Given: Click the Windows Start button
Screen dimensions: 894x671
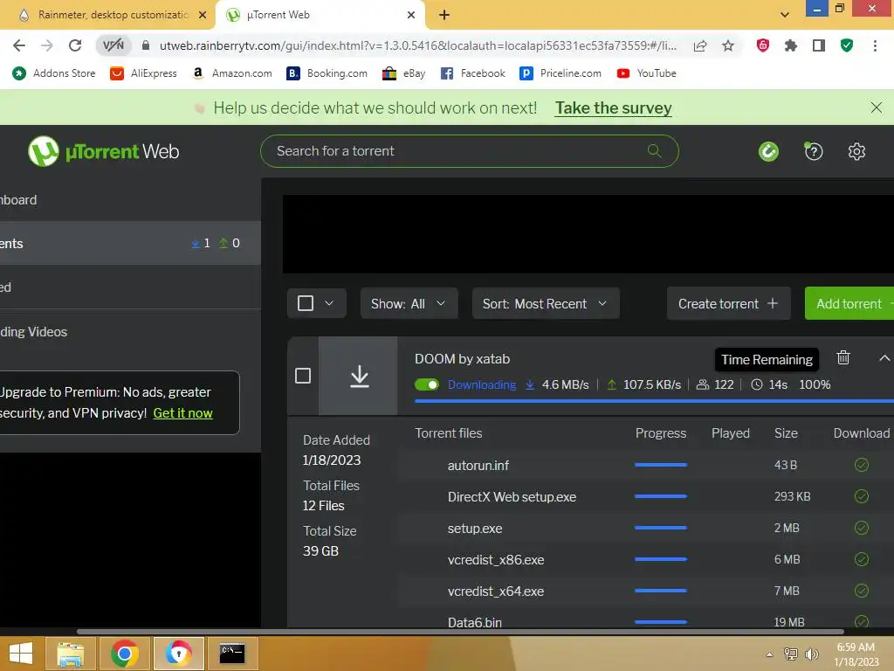Looking at the screenshot, I should [21, 654].
